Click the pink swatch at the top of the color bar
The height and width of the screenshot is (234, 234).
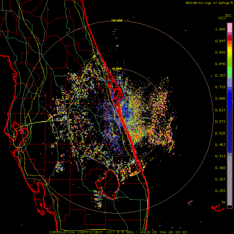(230, 28)
